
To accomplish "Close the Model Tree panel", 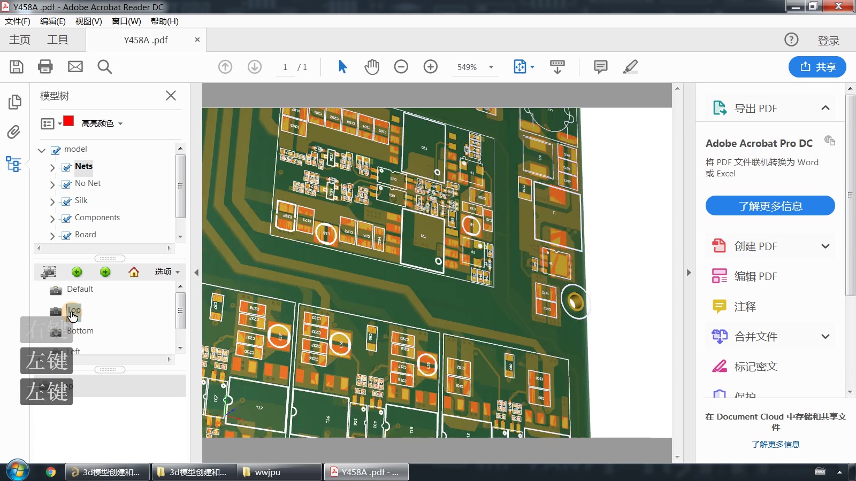I will click(171, 96).
